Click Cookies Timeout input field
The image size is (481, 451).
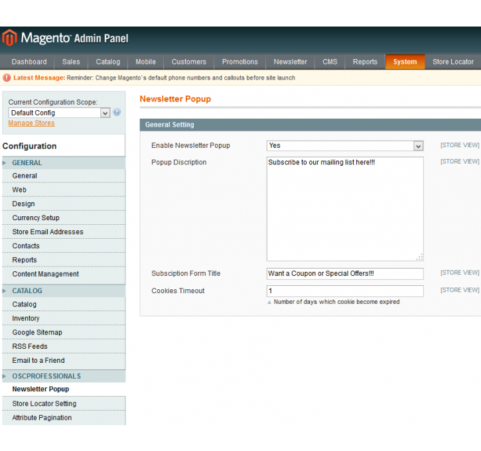point(345,291)
